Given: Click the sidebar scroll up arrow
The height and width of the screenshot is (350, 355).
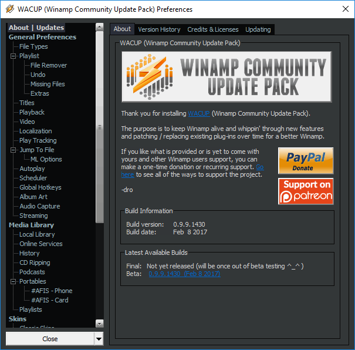Looking at the screenshot, I should click(100, 27).
